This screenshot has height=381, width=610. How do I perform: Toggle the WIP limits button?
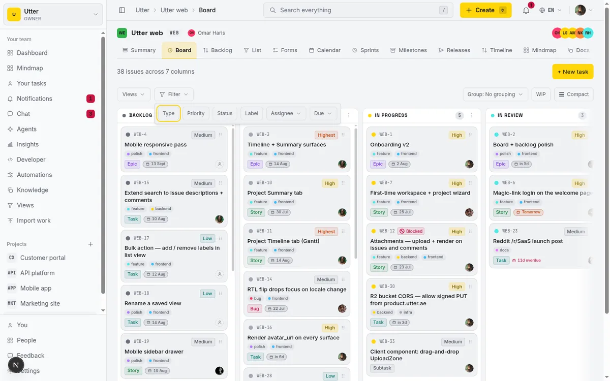[x=541, y=94]
